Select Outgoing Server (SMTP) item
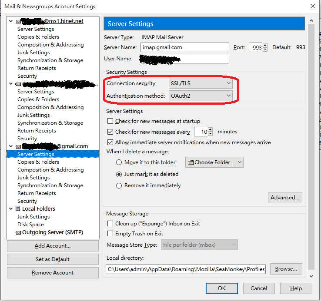Image resolution: width=321 pixels, height=301 pixels. pyautogui.click(x=53, y=232)
